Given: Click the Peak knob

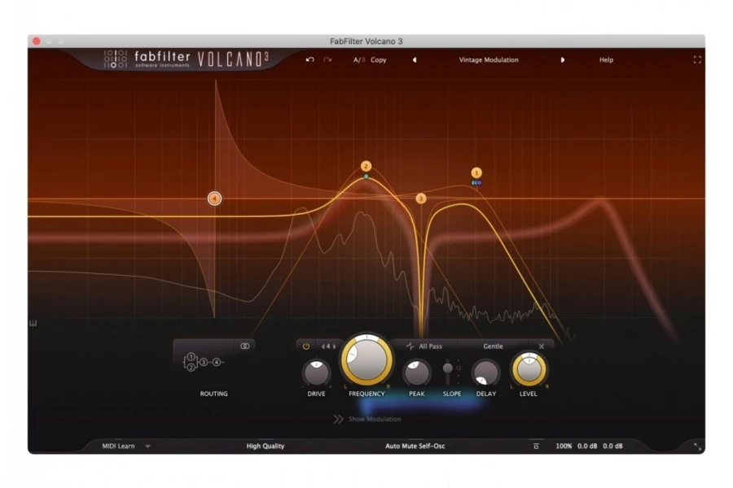Looking at the screenshot, I should tap(416, 373).
